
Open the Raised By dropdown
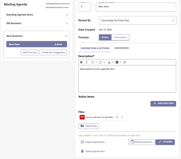point(138,21)
